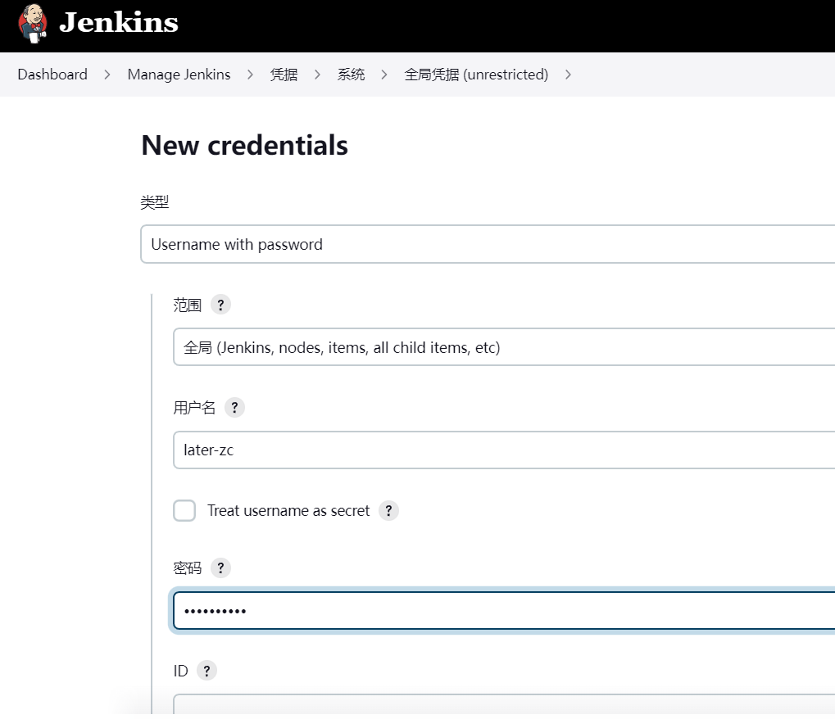Screen dimensions: 835x719
Task: Open the 凭据 breadcrumb
Action: point(284,75)
